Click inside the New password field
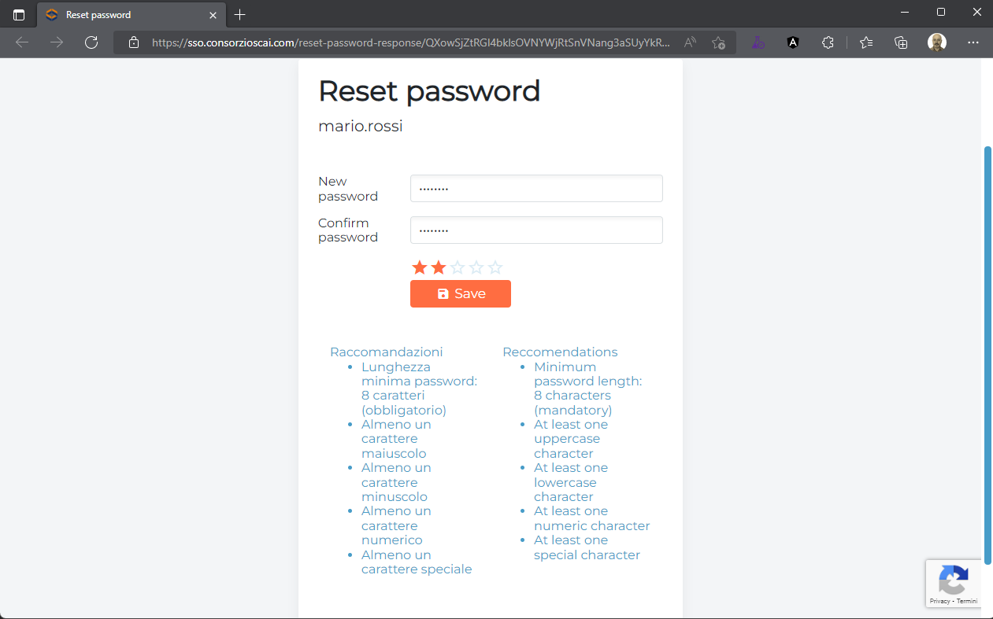The width and height of the screenshot is (993, 619). pos(535,188)
